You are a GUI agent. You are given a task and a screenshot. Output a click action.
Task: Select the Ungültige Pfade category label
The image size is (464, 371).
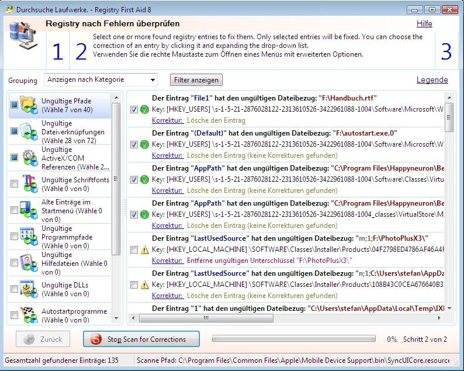67,105
